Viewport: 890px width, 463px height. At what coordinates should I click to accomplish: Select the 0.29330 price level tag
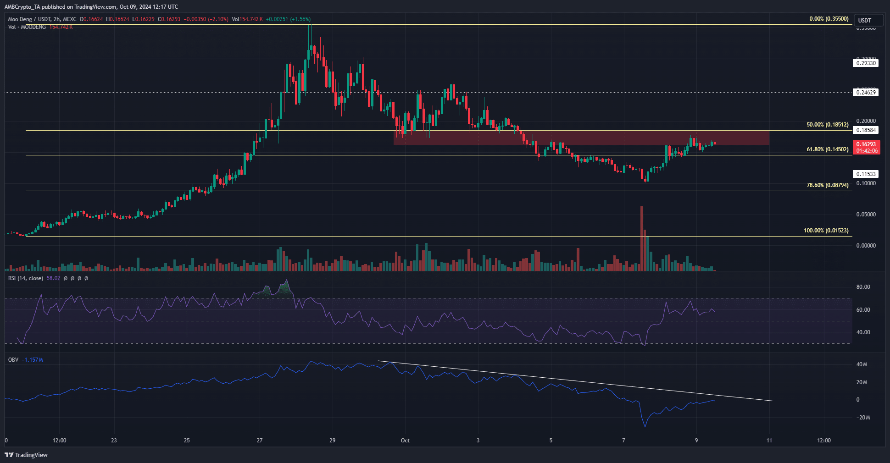click(x=866, y=63)
